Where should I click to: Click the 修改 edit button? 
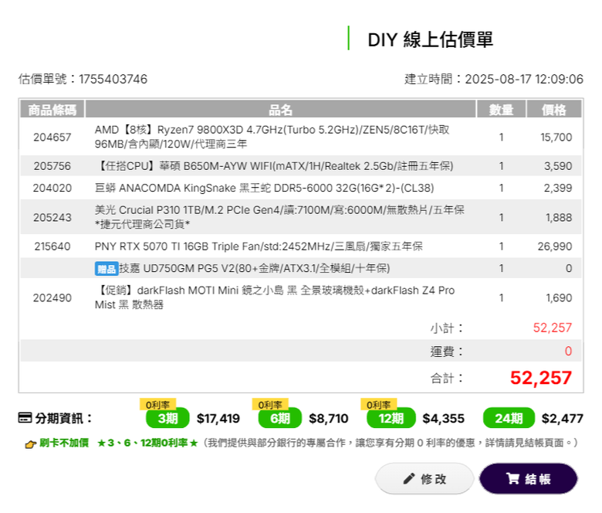pyautogui.click(x=424, y=478)
